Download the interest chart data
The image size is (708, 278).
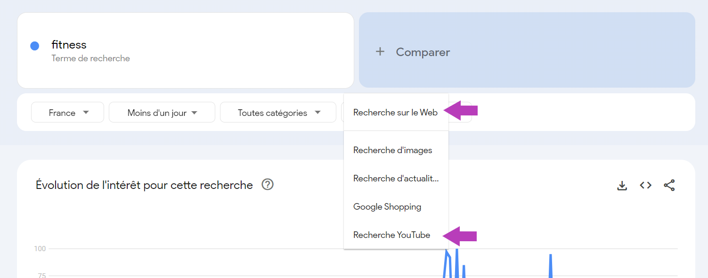point(622,185)
